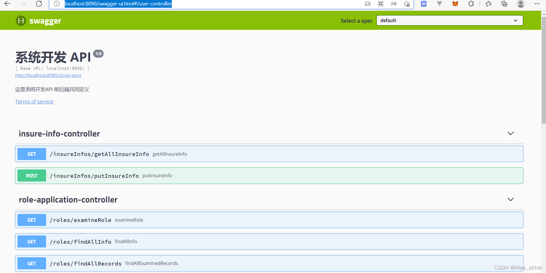Image resolution: width=546 pixels, height=273 pixels.
Task: Click the POST badge for putInsureInfo
Action: [32, 176]
